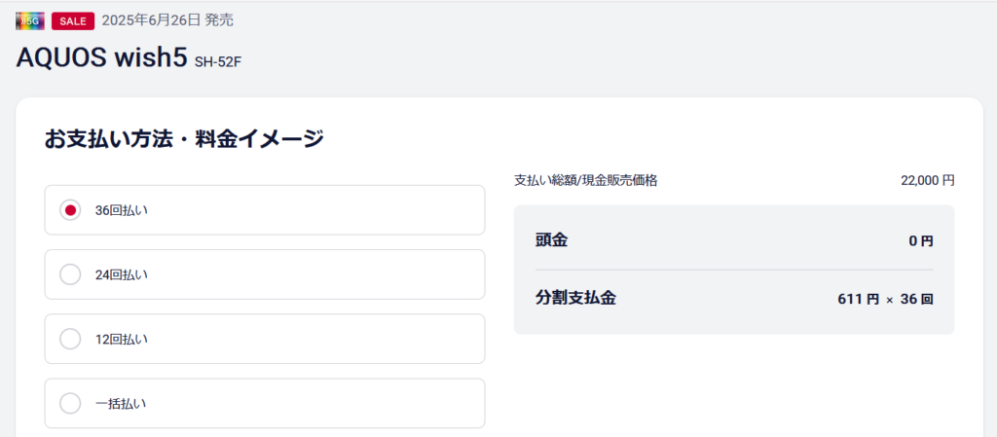The height and width of the screenshot is (437, 997).
Task: Click the 5G badge icon
Action: 30,20
